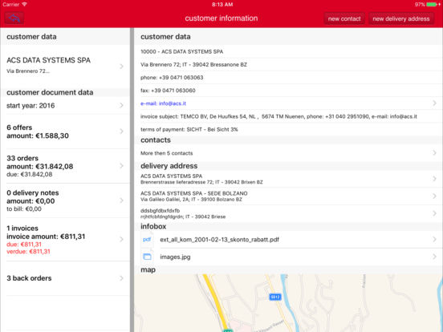Viewport: 443px width, 332px height.
Task: Open ext_all_kom_2001-02-13_skonto_rabatt.pdf file
Action: coord(219,240)
